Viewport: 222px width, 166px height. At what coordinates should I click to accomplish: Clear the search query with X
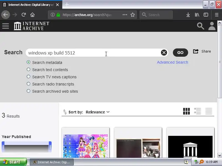(164, 53)
